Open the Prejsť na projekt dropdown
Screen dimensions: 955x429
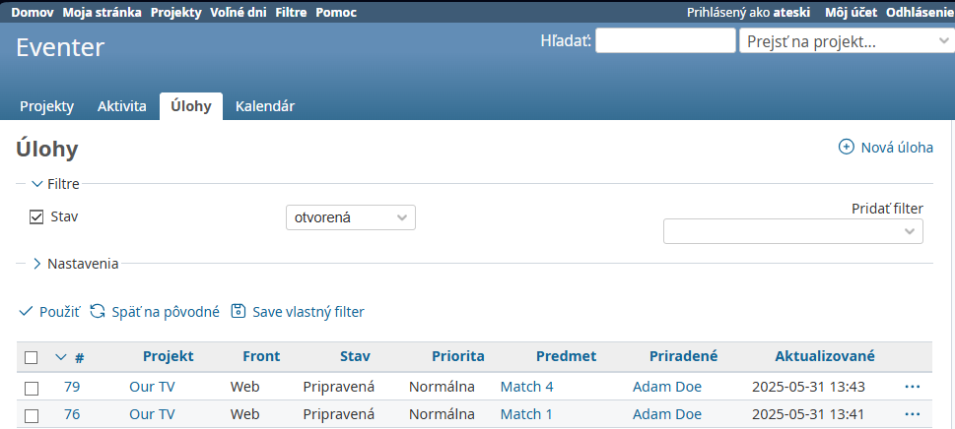[x=848, y=41]
